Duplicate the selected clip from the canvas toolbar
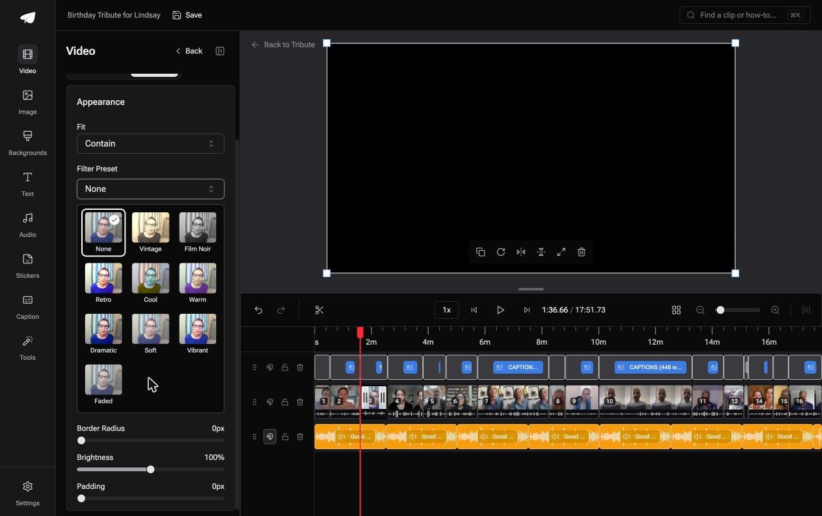The image size is (822, 516). pos(480,252)
